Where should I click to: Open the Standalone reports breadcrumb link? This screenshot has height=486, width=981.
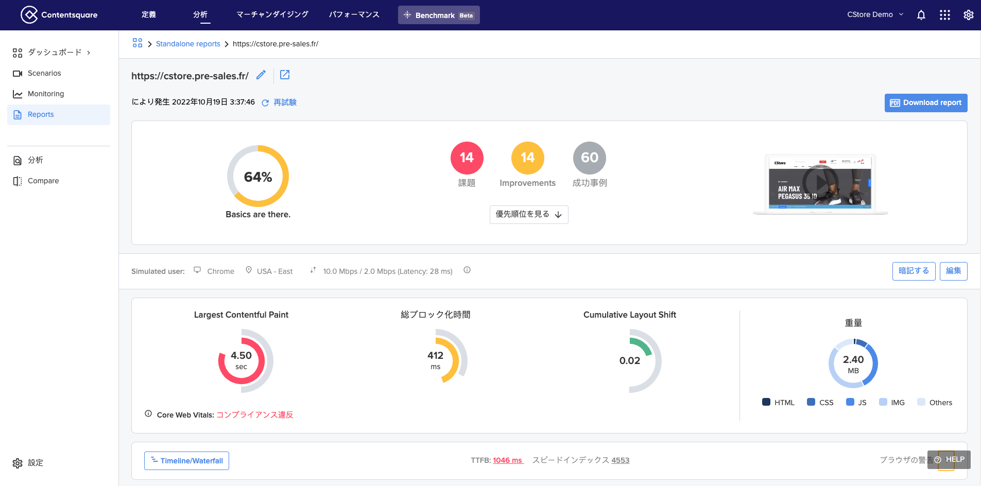pos(188,44)
